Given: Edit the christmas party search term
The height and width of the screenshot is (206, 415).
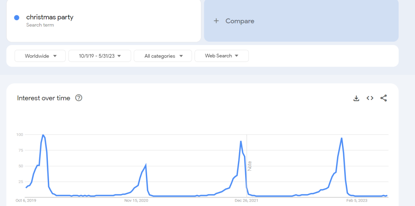Looking at the screenshot, I should pyautogui.click(x=50, y=17).
